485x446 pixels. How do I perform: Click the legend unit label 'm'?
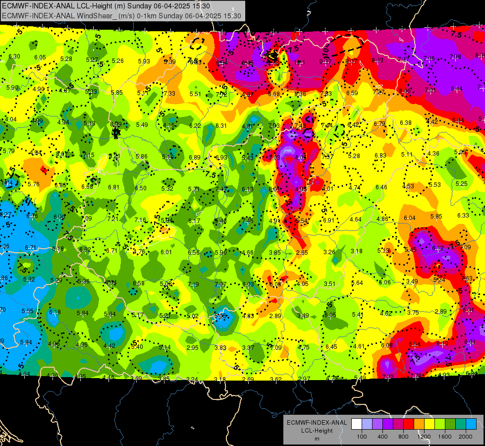point(317,439)
